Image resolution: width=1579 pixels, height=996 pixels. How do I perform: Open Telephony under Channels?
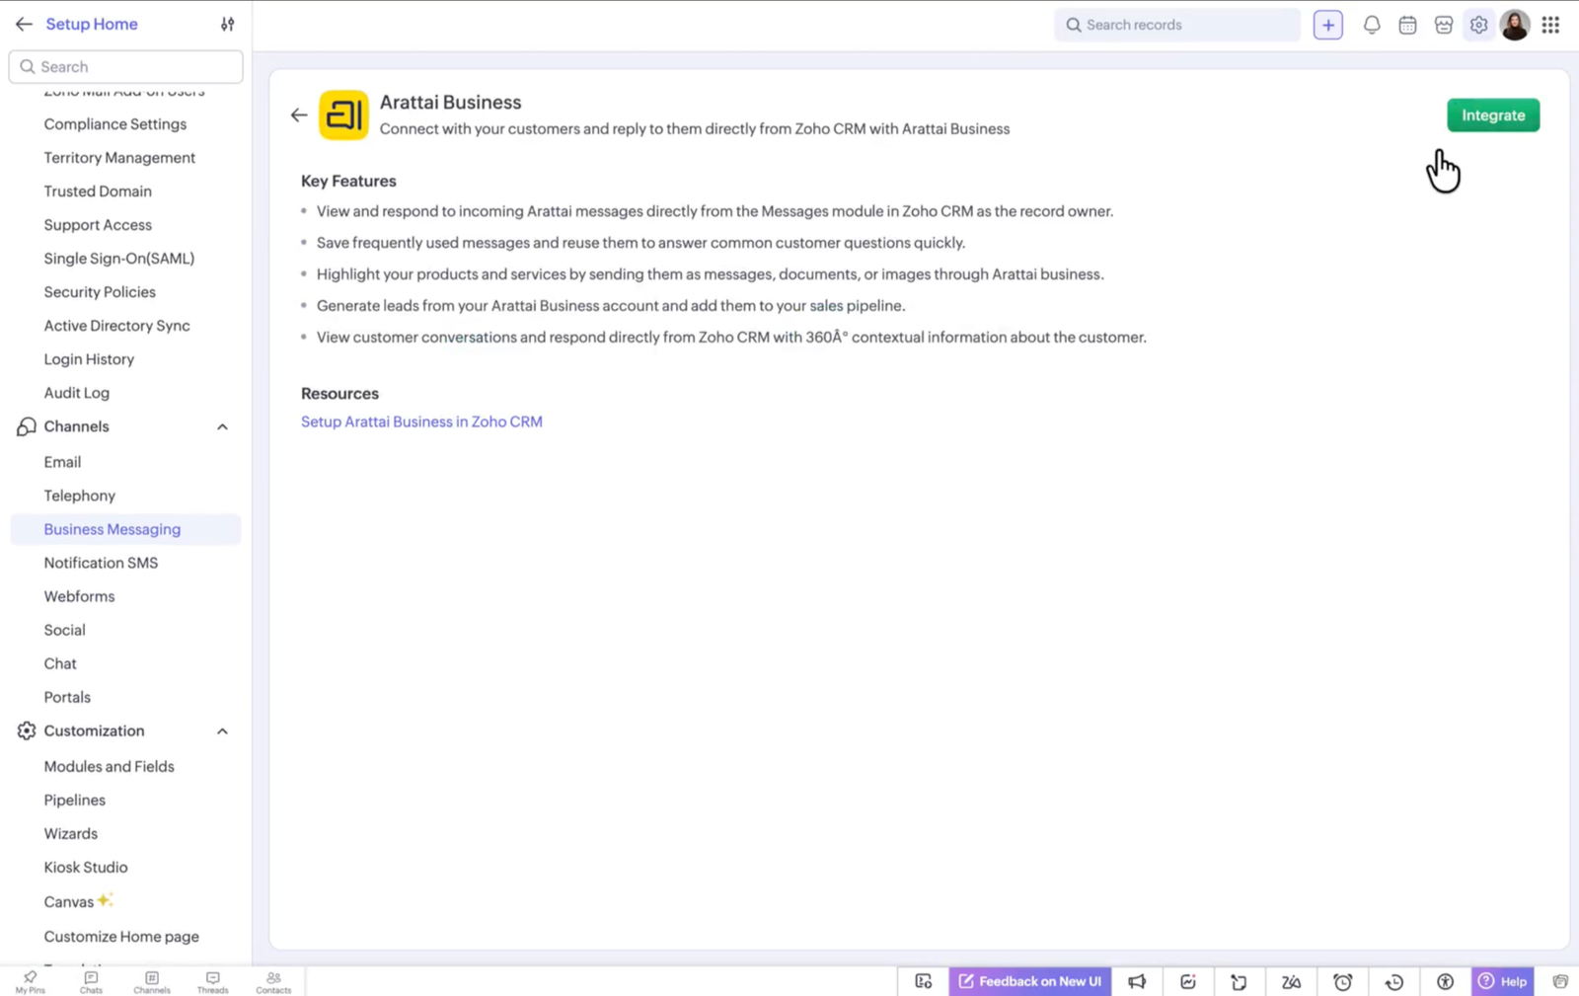[x=79, y=496]
